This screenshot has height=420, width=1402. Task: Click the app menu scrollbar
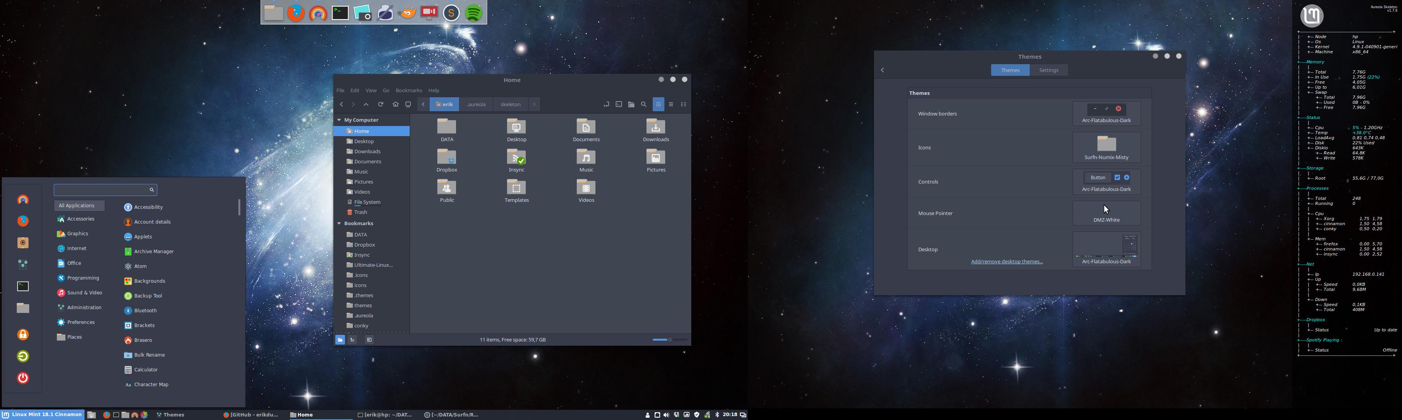click(x=240, y=208)
